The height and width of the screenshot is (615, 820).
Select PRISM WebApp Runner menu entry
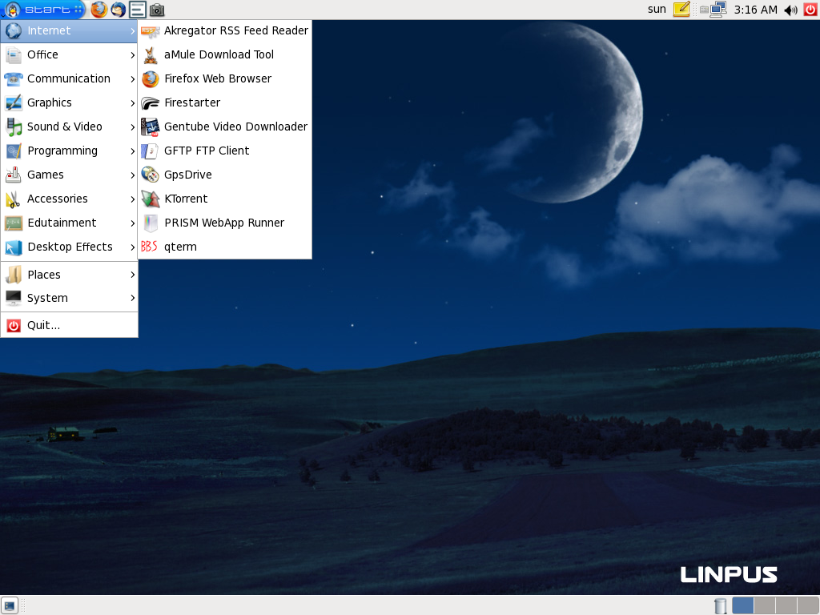coord(225,223)
